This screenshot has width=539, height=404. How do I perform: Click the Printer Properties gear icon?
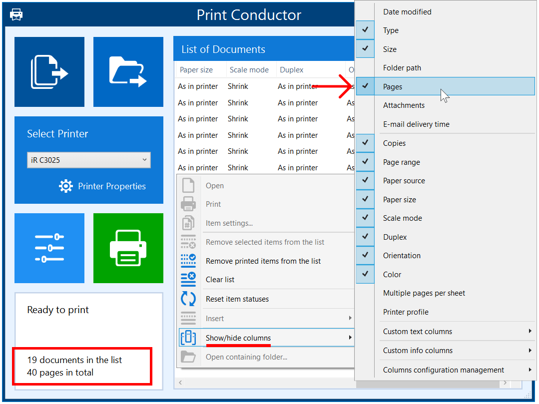coord(65,186)
